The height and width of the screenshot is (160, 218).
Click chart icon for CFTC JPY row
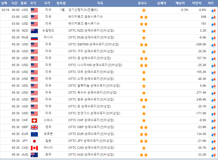coord(213,141)
